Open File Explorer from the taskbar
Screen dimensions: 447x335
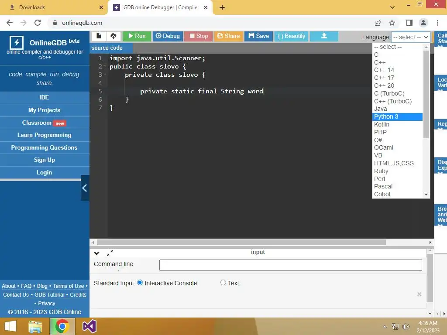pyautogui.click(x=35, y=326)
